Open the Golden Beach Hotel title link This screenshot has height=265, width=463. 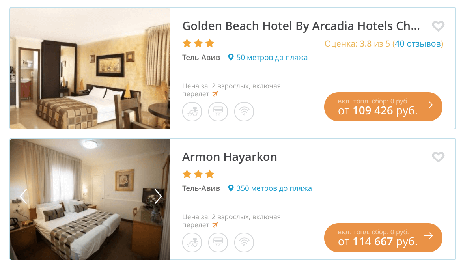click(301, 26)
